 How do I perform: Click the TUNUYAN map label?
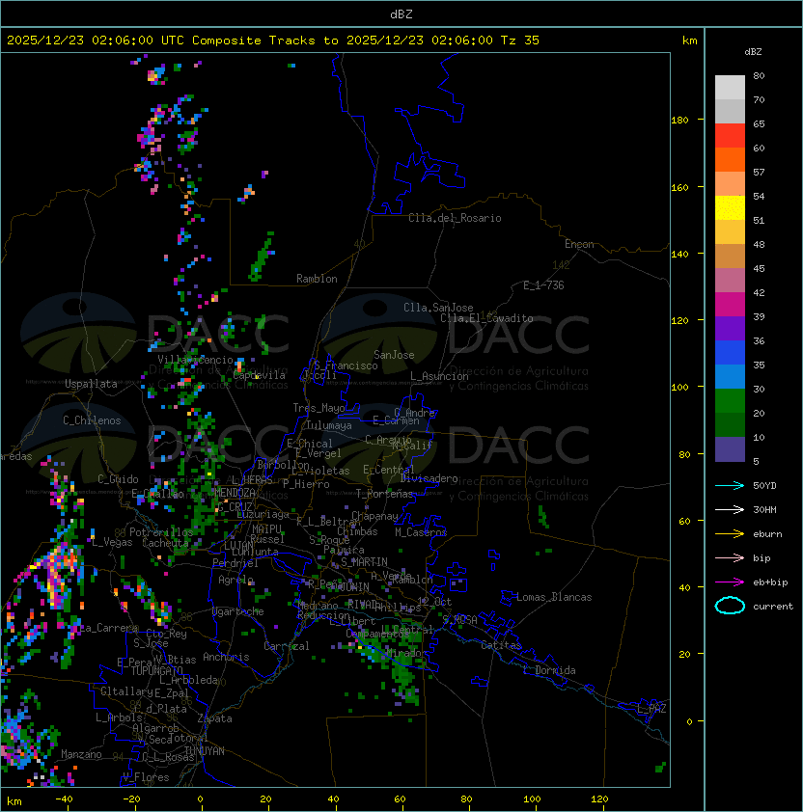pos(205,751)
